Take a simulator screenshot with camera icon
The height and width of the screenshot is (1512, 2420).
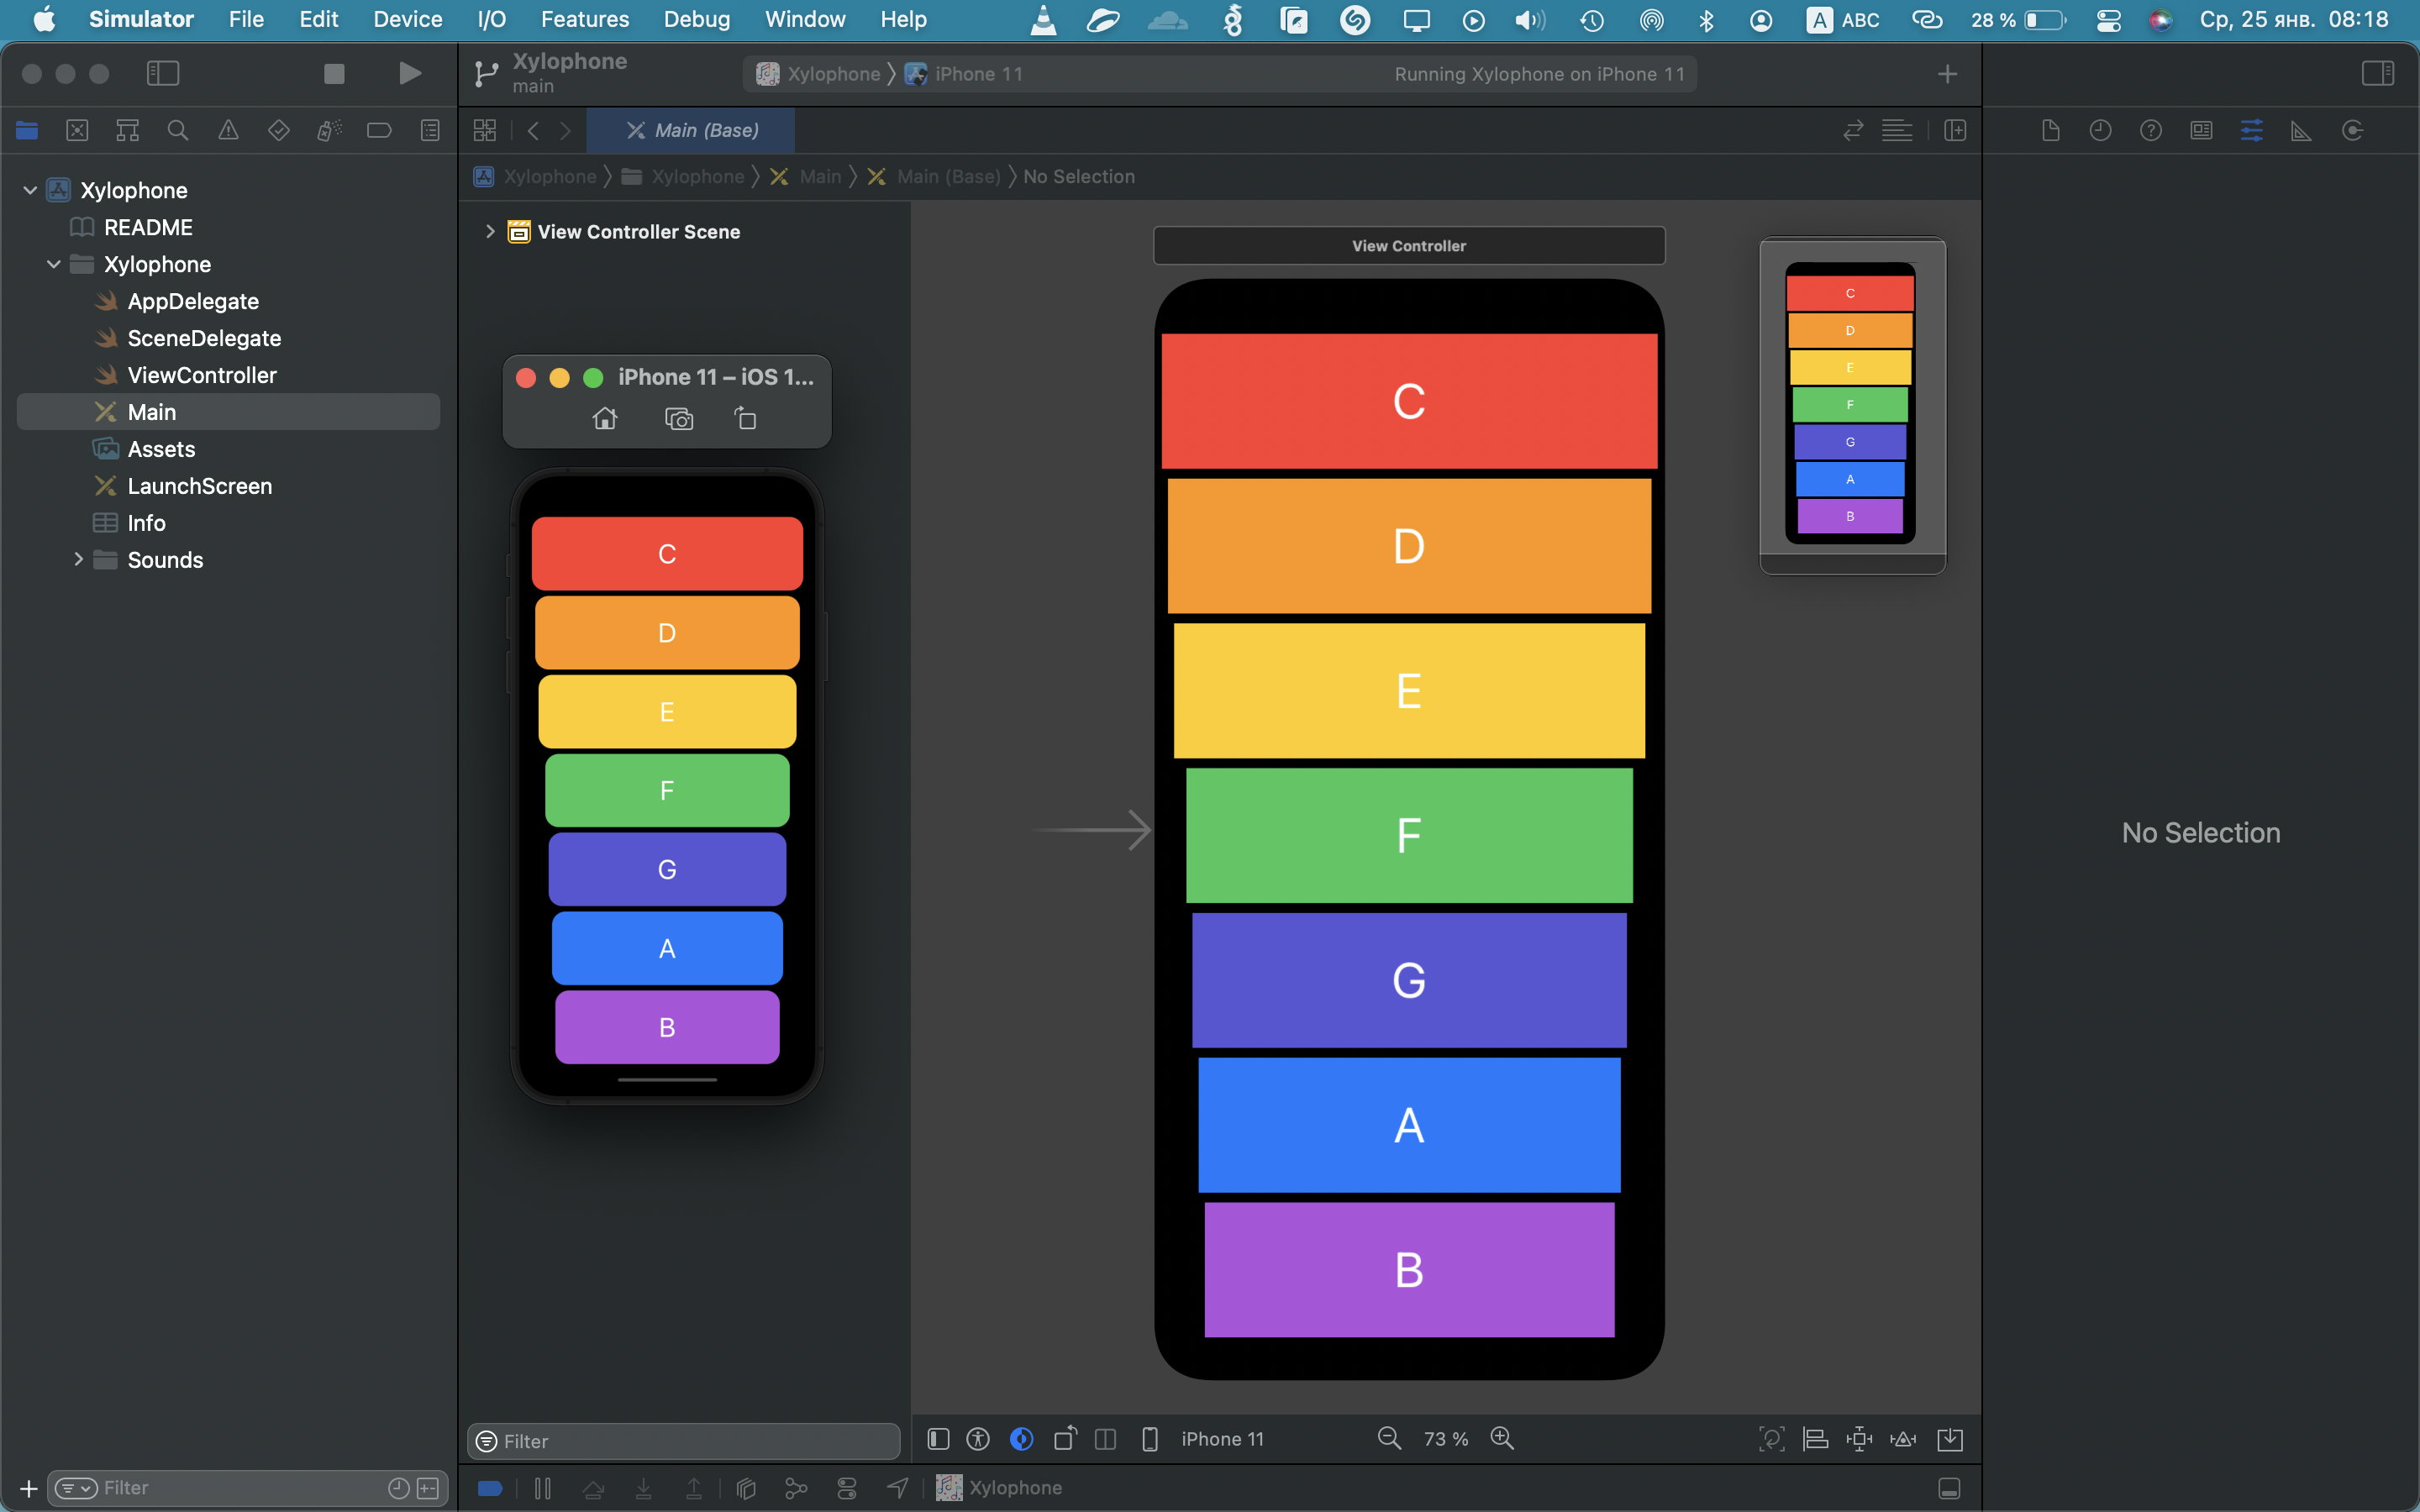[x=679, y=419]
